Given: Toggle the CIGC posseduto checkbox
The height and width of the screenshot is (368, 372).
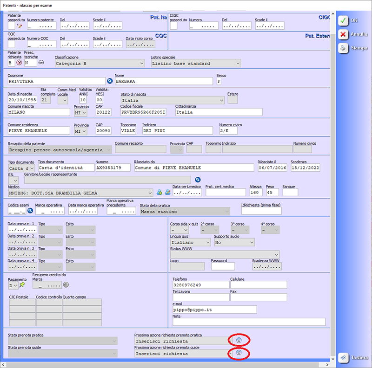Looking at the screenshot, I should pyautogui.click(x=173, y=26).
